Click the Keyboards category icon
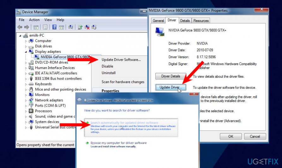 (31, 84)
